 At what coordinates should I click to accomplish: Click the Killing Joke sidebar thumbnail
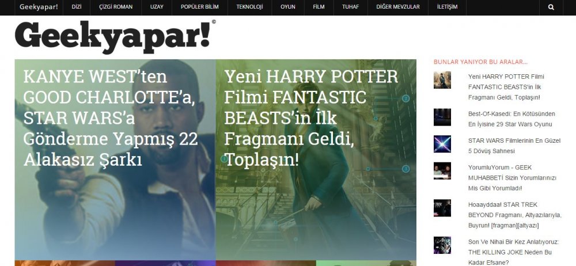(x=442, y=245)
